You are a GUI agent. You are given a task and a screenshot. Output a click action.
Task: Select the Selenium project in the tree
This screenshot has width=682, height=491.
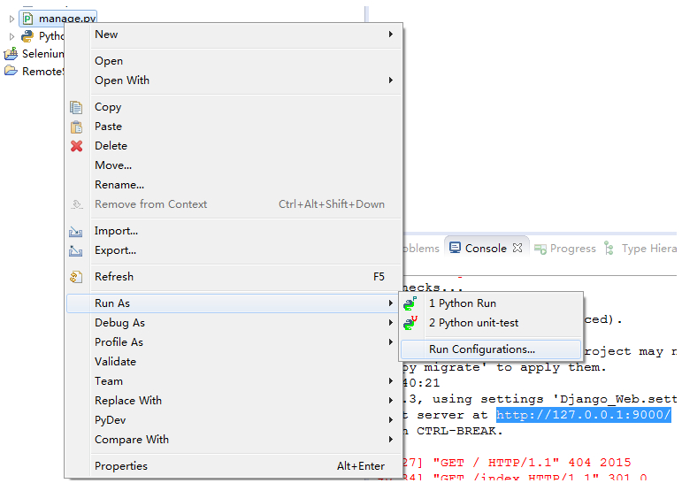(42, 53)
